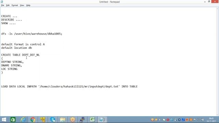Open the network computers app in taskbar

[82, 120]
